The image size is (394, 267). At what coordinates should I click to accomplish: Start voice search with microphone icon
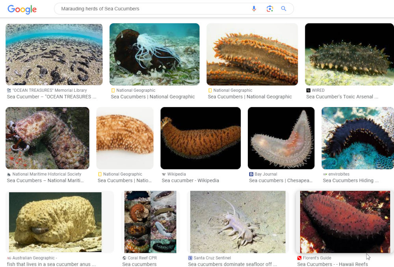point(254,9)
